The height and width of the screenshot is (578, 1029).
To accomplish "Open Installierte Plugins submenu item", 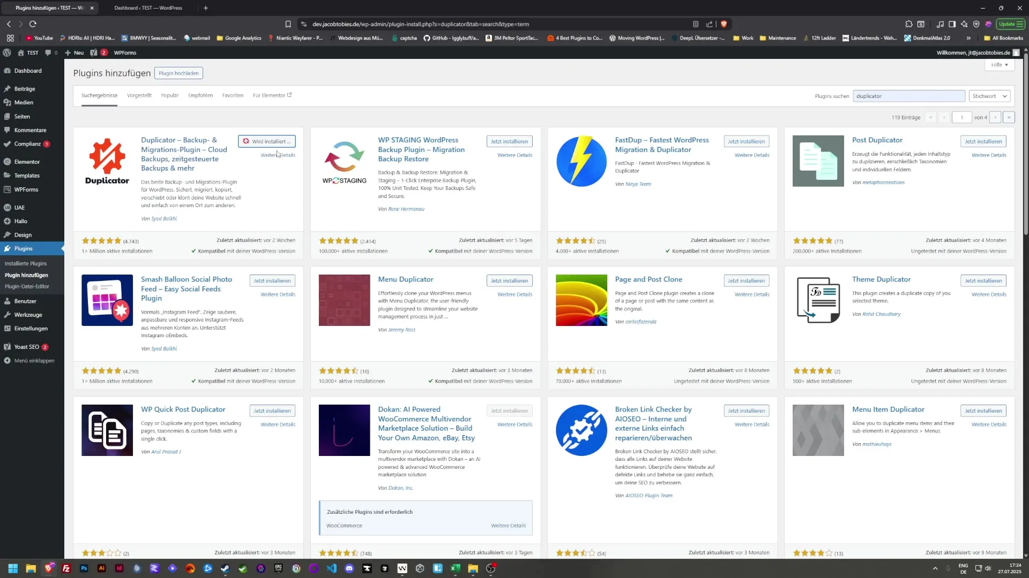I will point(26,263).
